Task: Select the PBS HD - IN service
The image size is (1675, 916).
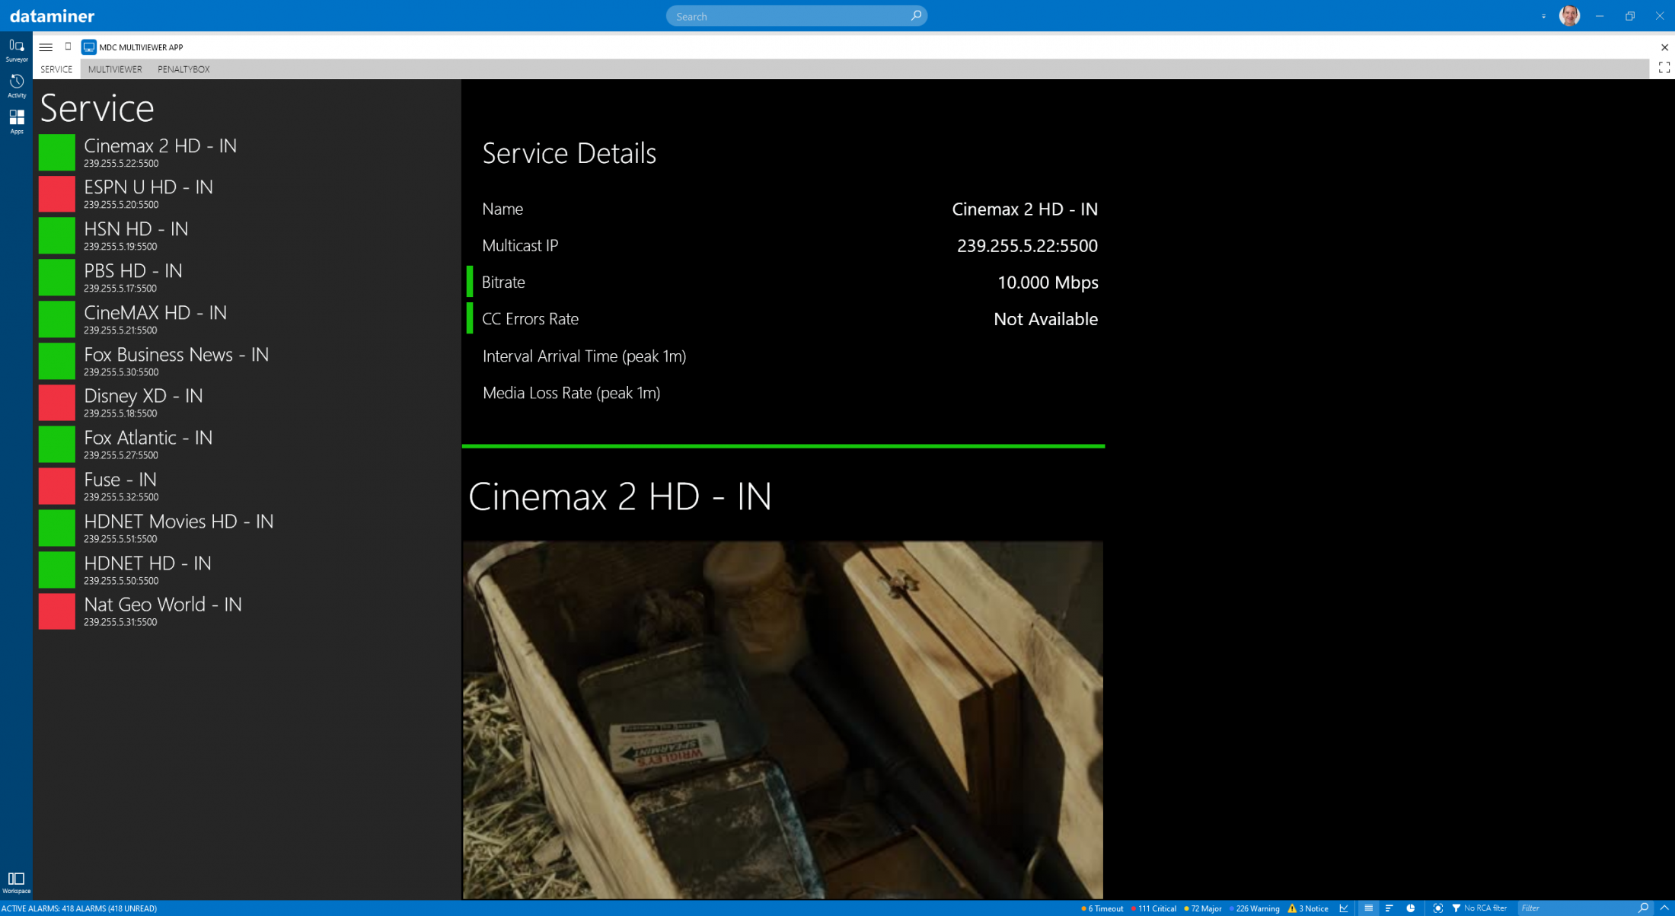Action: click(247, 278)
